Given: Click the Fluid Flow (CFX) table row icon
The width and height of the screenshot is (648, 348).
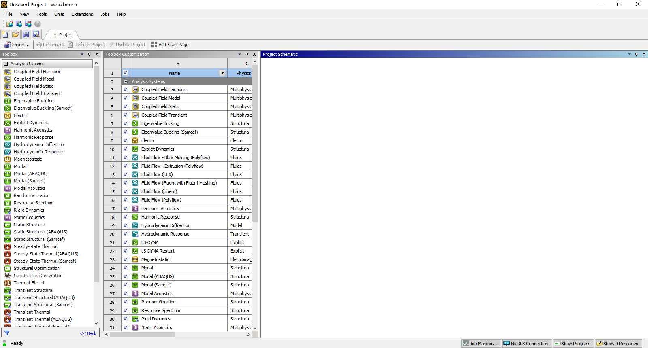Looking at the screenshot, I should coord(135,174).
